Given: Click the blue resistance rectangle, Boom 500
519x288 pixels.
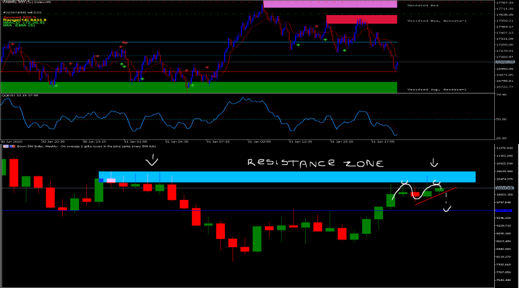Looking at the screenshot, I should coord(287,177).
